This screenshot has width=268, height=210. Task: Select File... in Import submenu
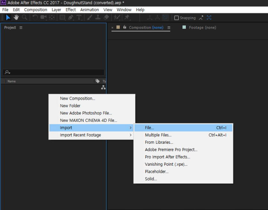click(183, 128)
